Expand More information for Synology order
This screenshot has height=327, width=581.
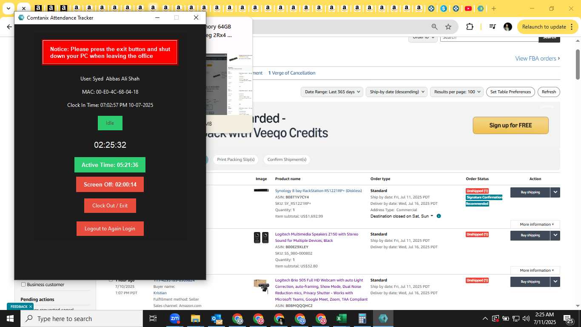point(535,224)
